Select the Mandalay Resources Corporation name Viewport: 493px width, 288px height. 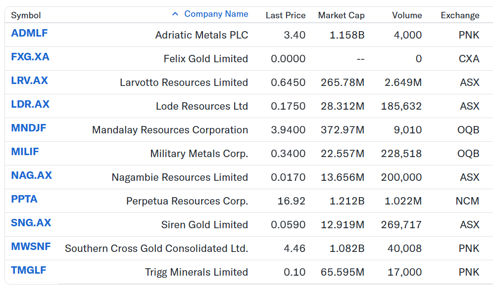click(x=170, y=130)
